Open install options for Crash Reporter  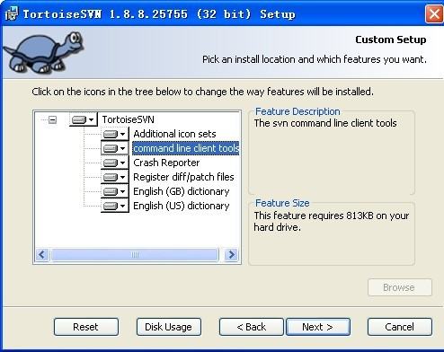tap(115, 163)
